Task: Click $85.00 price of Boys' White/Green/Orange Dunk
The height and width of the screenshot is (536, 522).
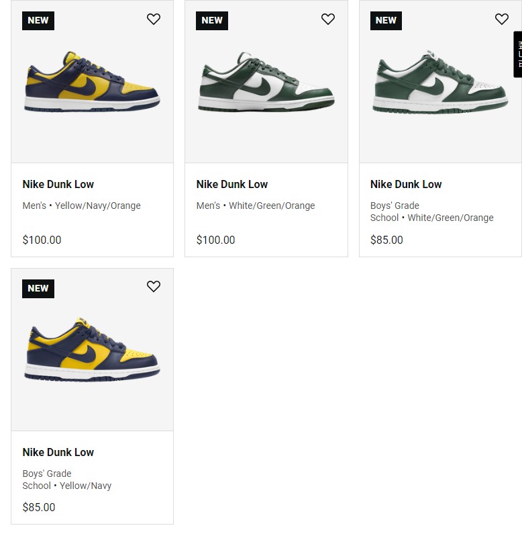Action: pos(387,240)
